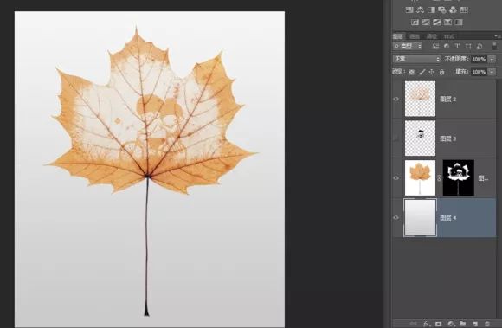Viewport: 502px width, 328px height.
Task: Click the fill 100% value field
Action: [479, 72]
